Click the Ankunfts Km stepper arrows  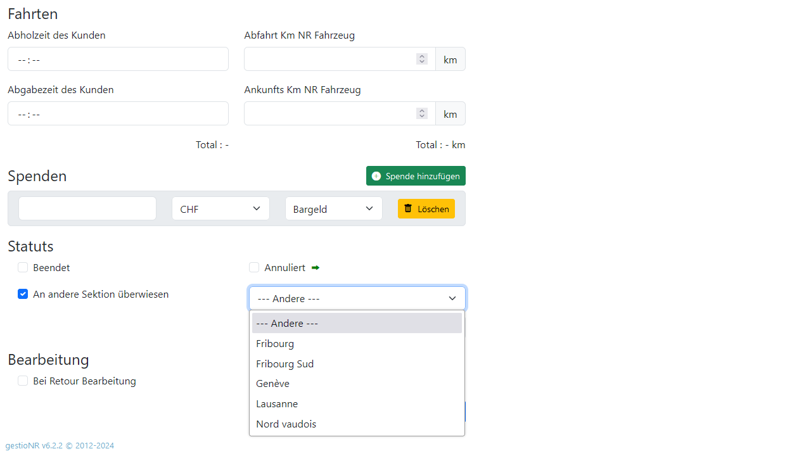tap(421, 113)
